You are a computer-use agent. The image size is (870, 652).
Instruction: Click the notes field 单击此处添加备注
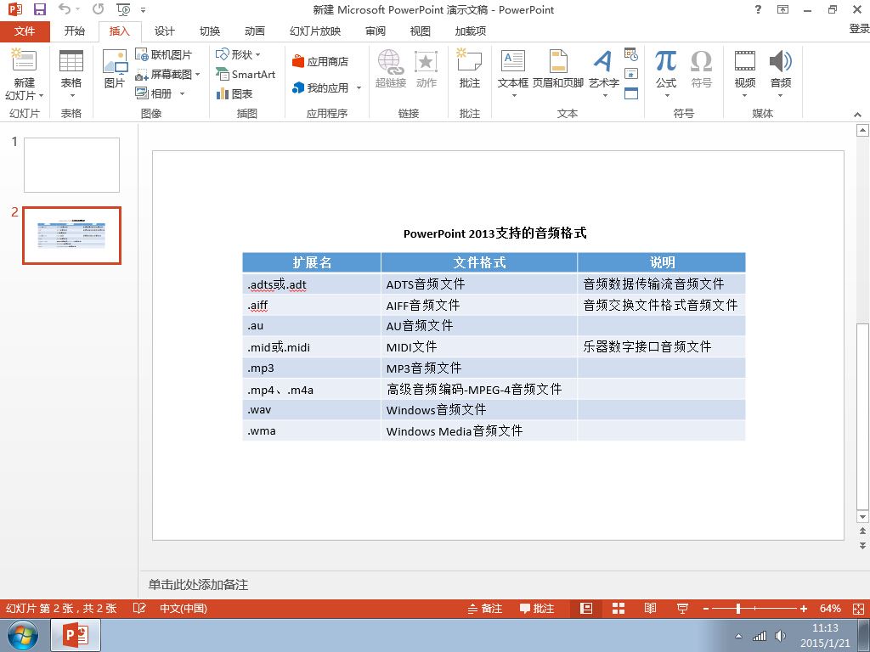[198, 584]
